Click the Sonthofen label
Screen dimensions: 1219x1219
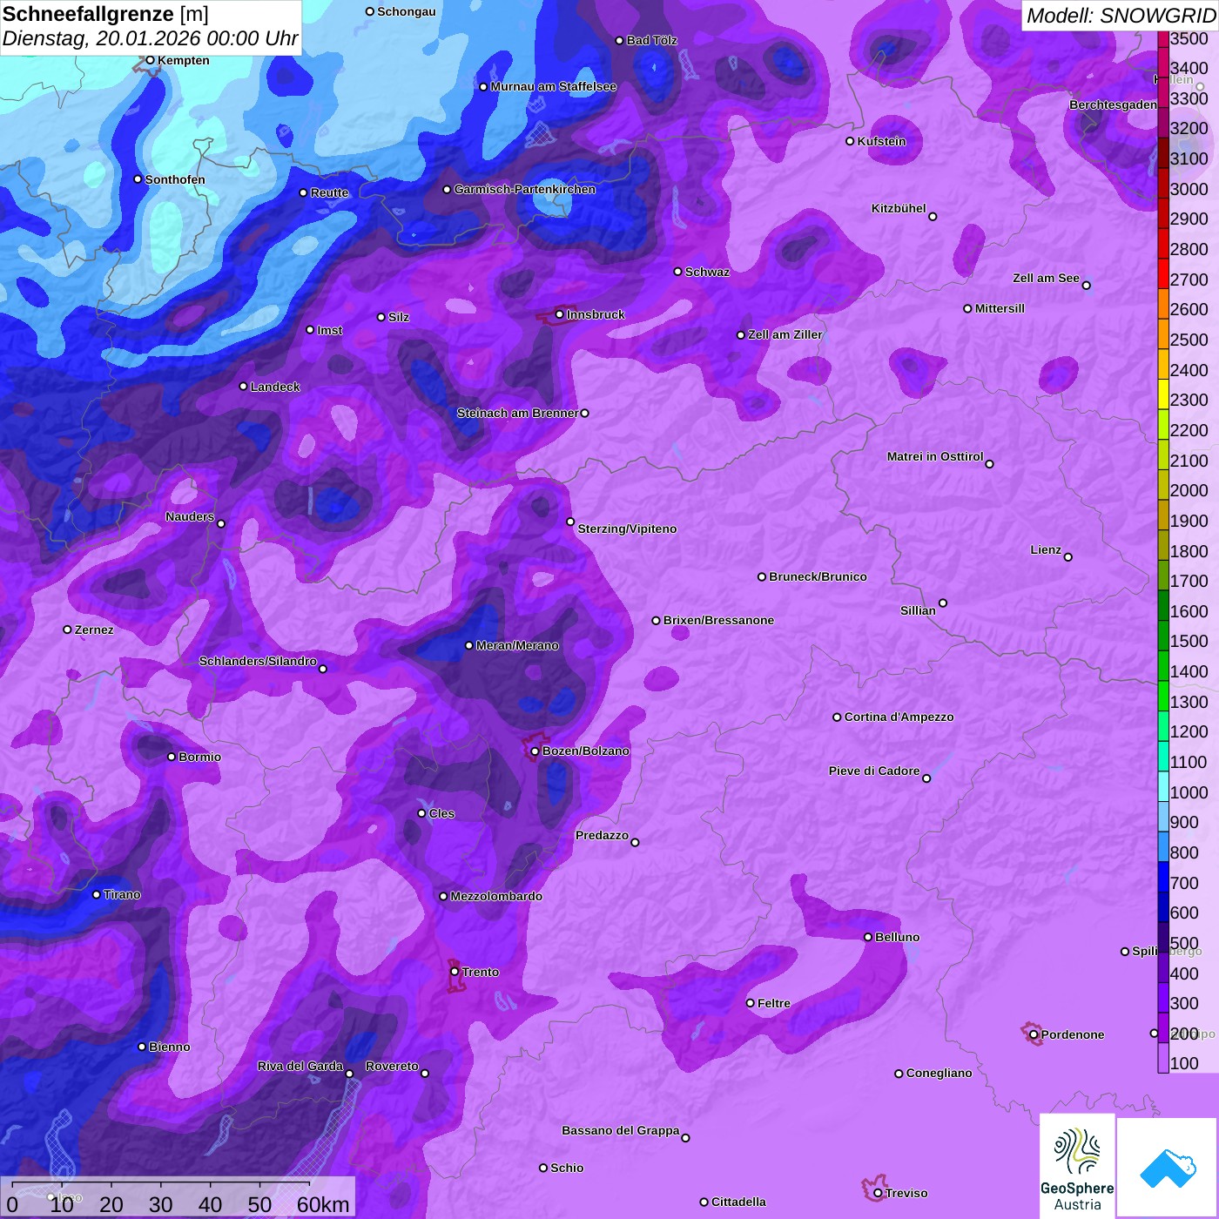pyautogui.click(x=175, y=179)
